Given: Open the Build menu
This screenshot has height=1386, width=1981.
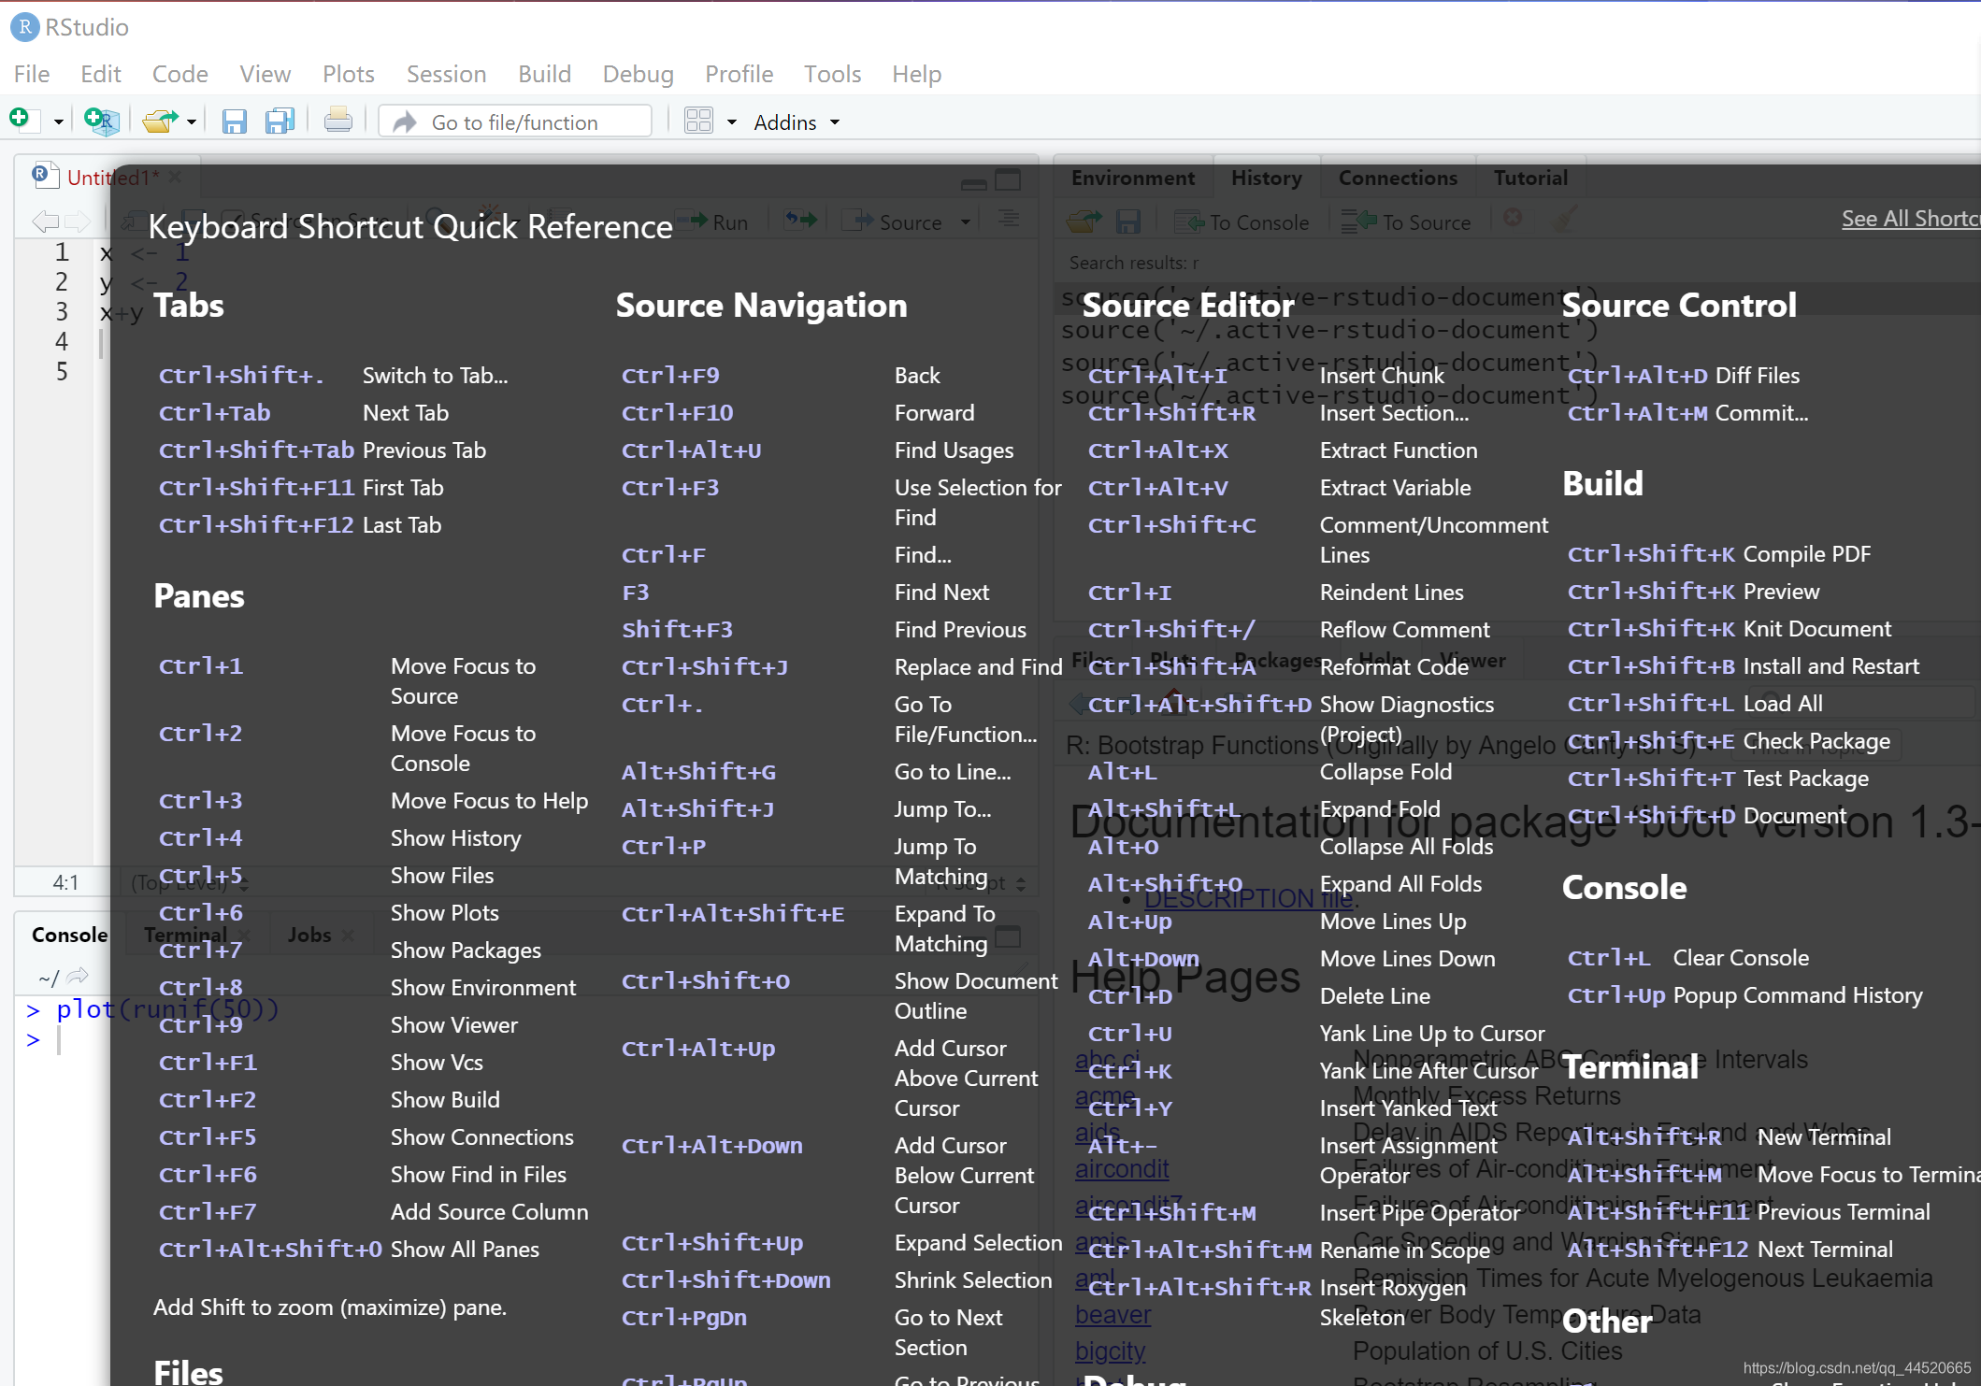Looking at the screenshot, I should pos(544,74).
